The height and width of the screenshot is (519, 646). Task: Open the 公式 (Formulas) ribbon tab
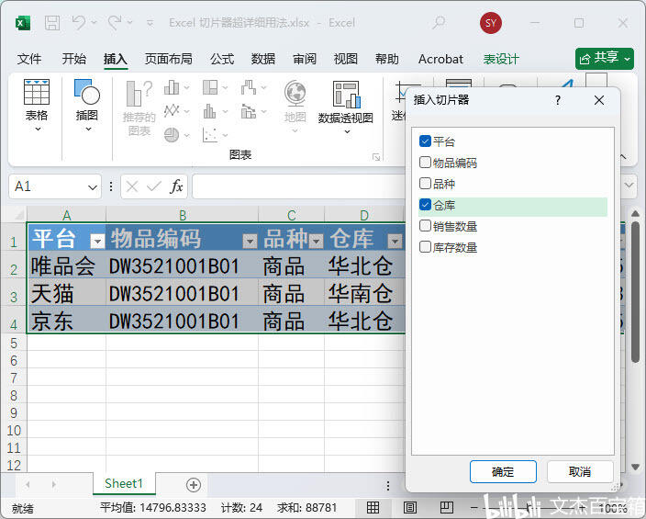point(222,59)
